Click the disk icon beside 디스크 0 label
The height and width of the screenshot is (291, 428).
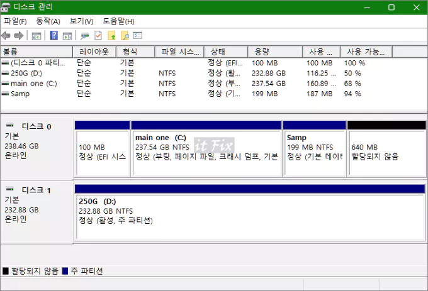coord(10,125)
